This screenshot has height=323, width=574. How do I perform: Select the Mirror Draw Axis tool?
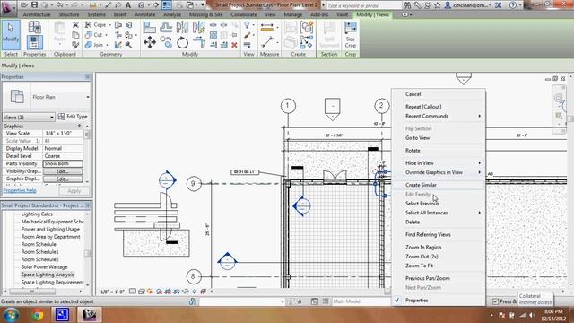click(x=198, y=27)
